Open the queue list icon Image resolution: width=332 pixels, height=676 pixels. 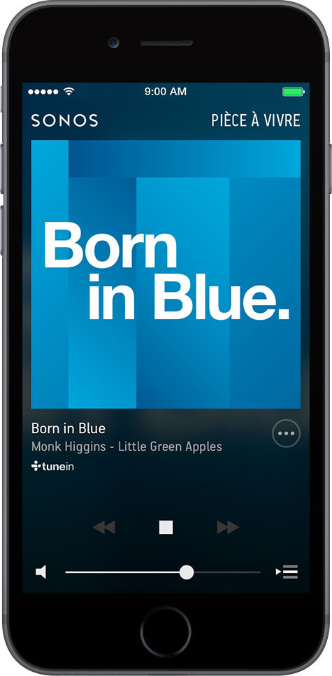tap(287, 572)
